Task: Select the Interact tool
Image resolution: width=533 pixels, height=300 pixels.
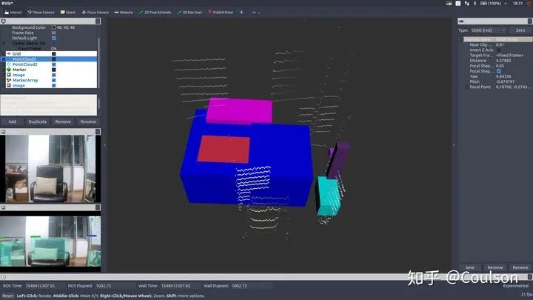Action: click(13, 13)
